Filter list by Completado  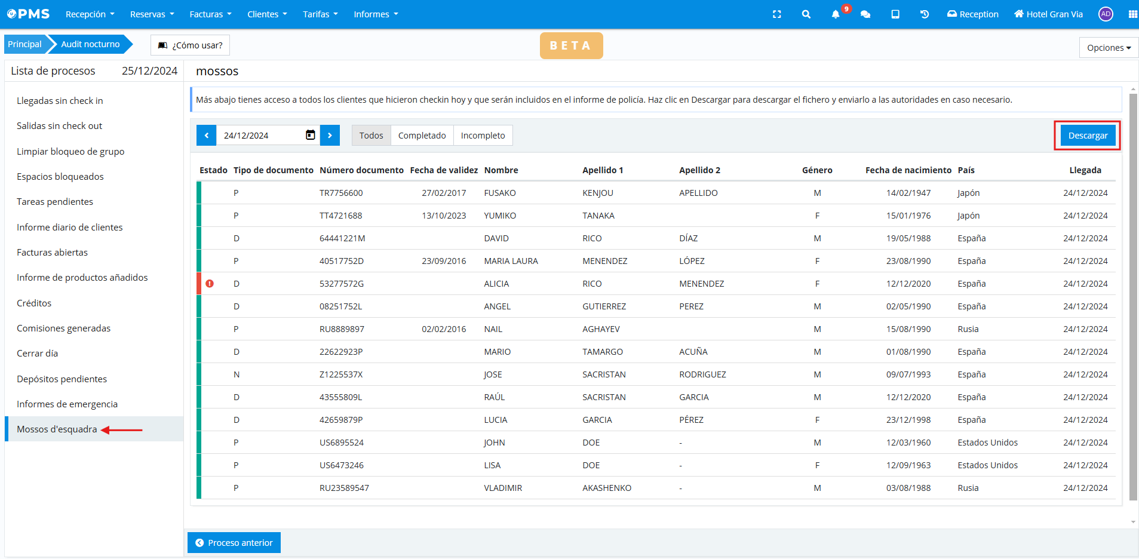[x=422, y=136]
